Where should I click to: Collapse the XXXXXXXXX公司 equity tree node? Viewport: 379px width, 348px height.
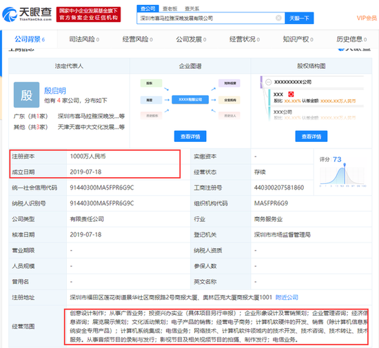(x=268, y=82)
